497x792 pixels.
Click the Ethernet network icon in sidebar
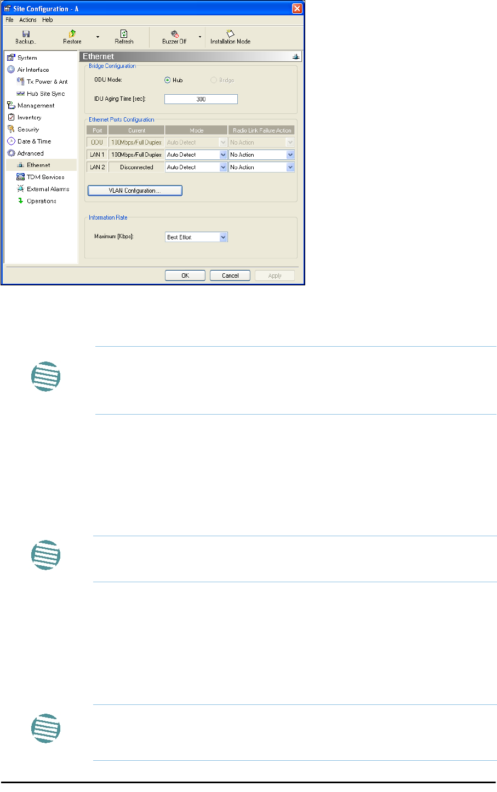pyautogui.click(x=21, y=165)
